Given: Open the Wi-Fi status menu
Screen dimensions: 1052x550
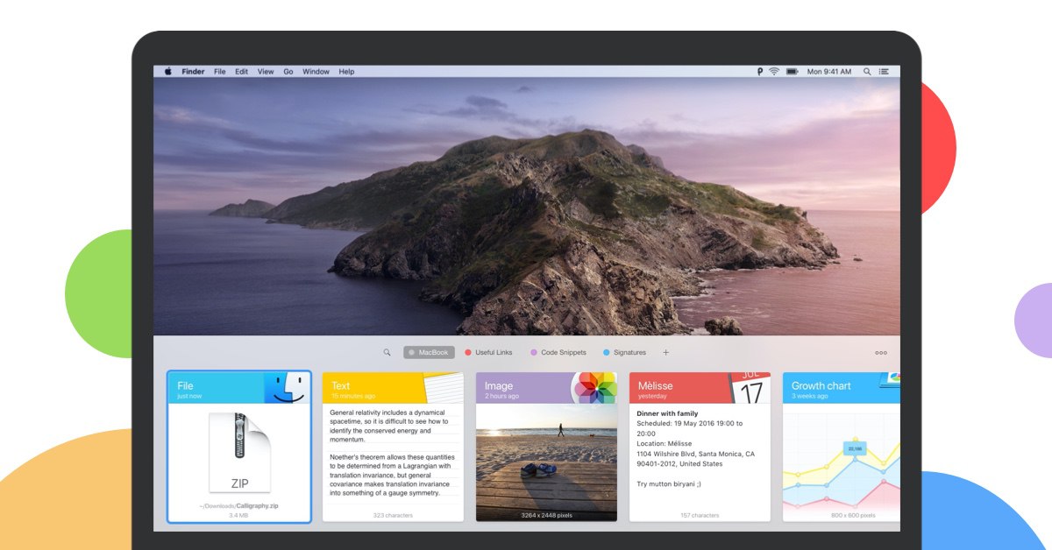Looking at the screenshot, I should coord(774,72).
